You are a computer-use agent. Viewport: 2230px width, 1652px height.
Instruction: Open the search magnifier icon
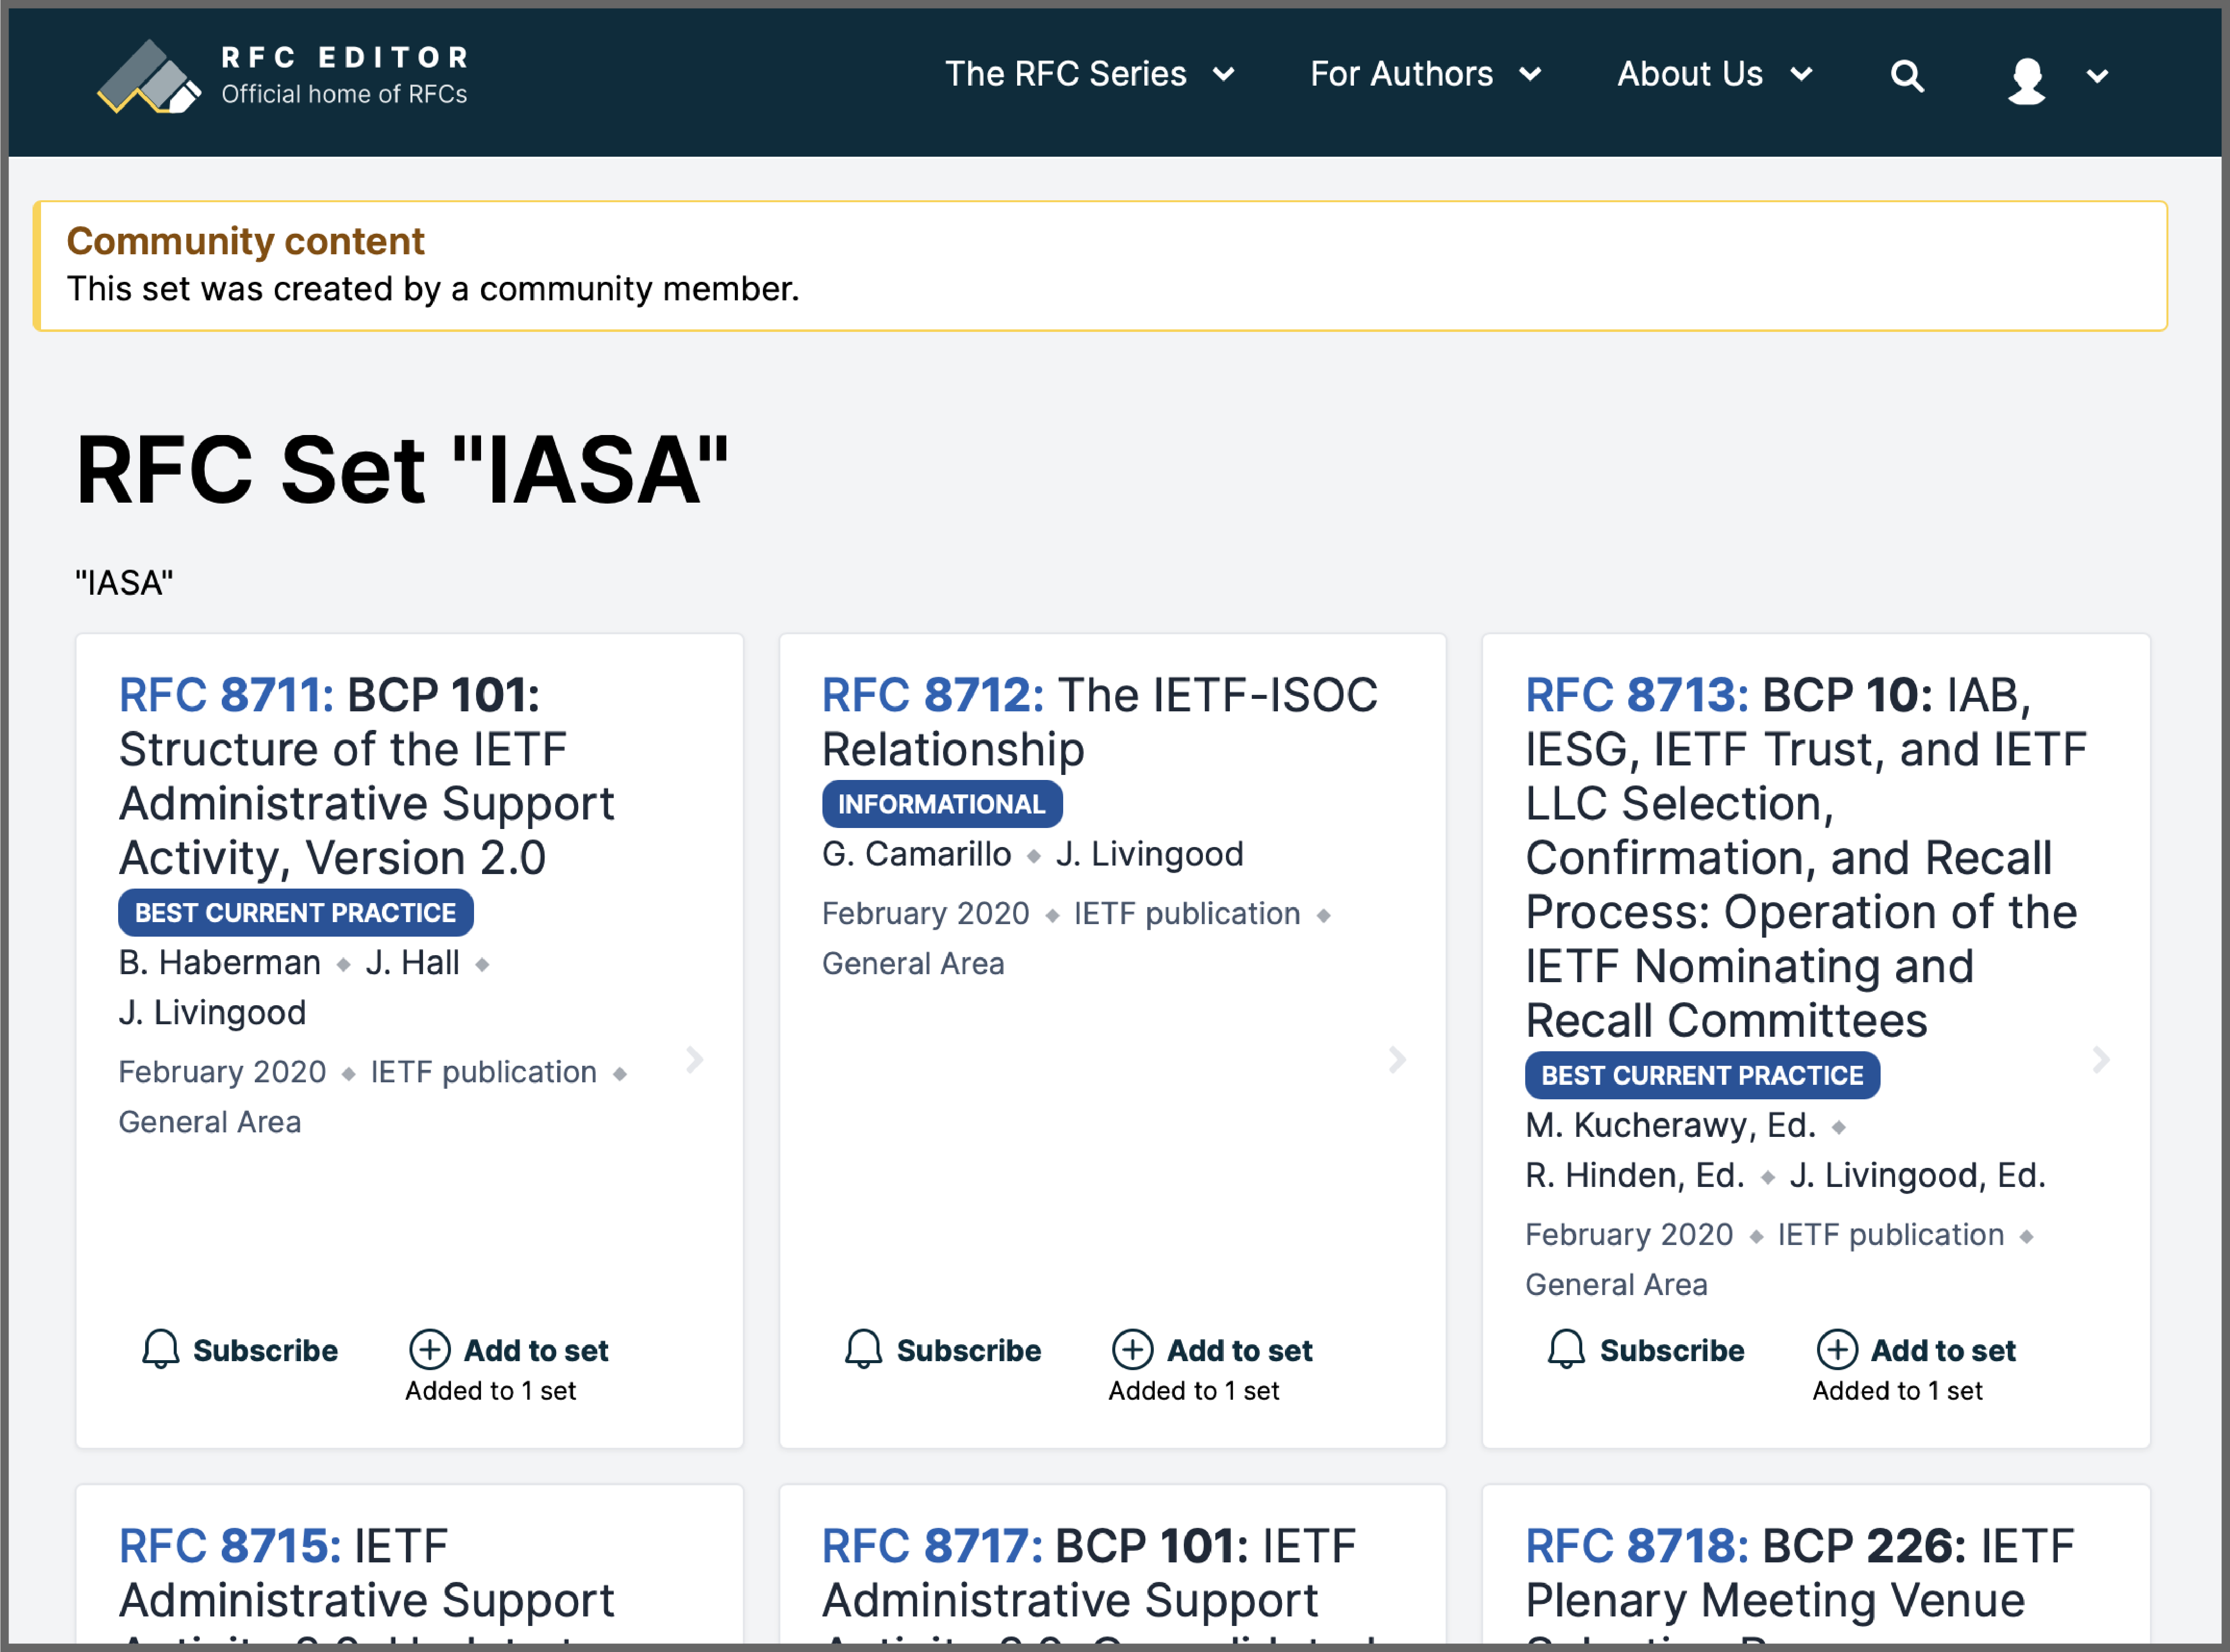click(1906, 75)
